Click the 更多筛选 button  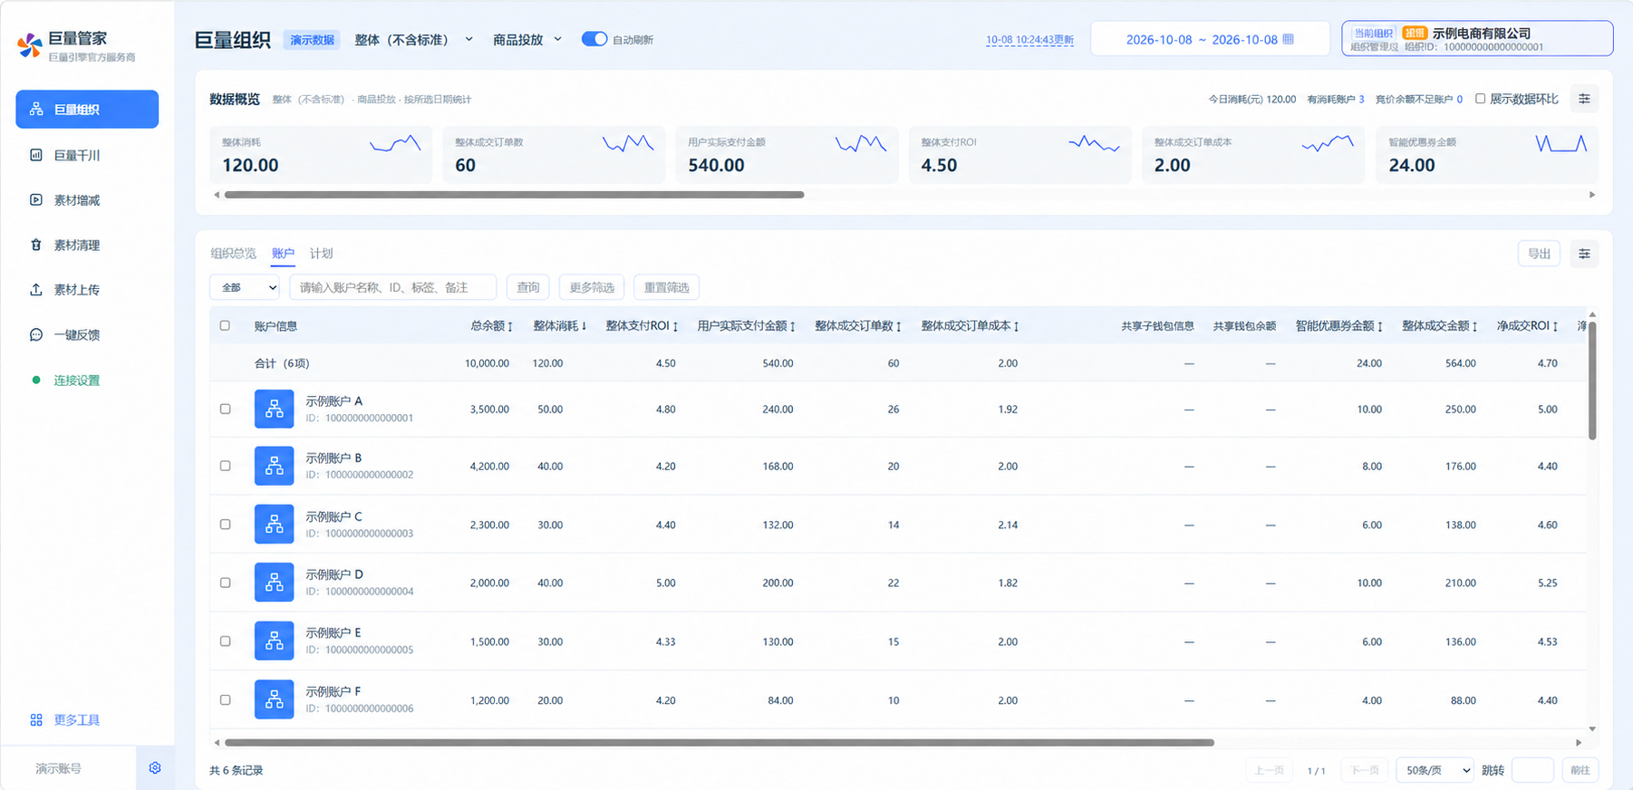pyautogui.click(x=592, y=287)
